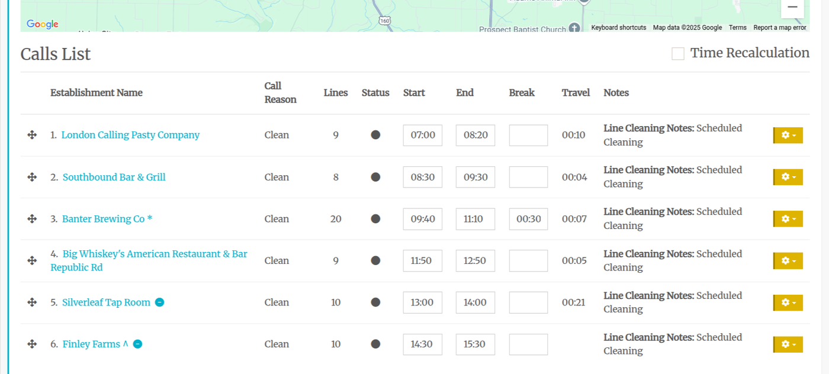This screenshot has width=829, height=374.
Task: Open Southbound Bar & Grill establishment link
Action: [x=114, y=177]
